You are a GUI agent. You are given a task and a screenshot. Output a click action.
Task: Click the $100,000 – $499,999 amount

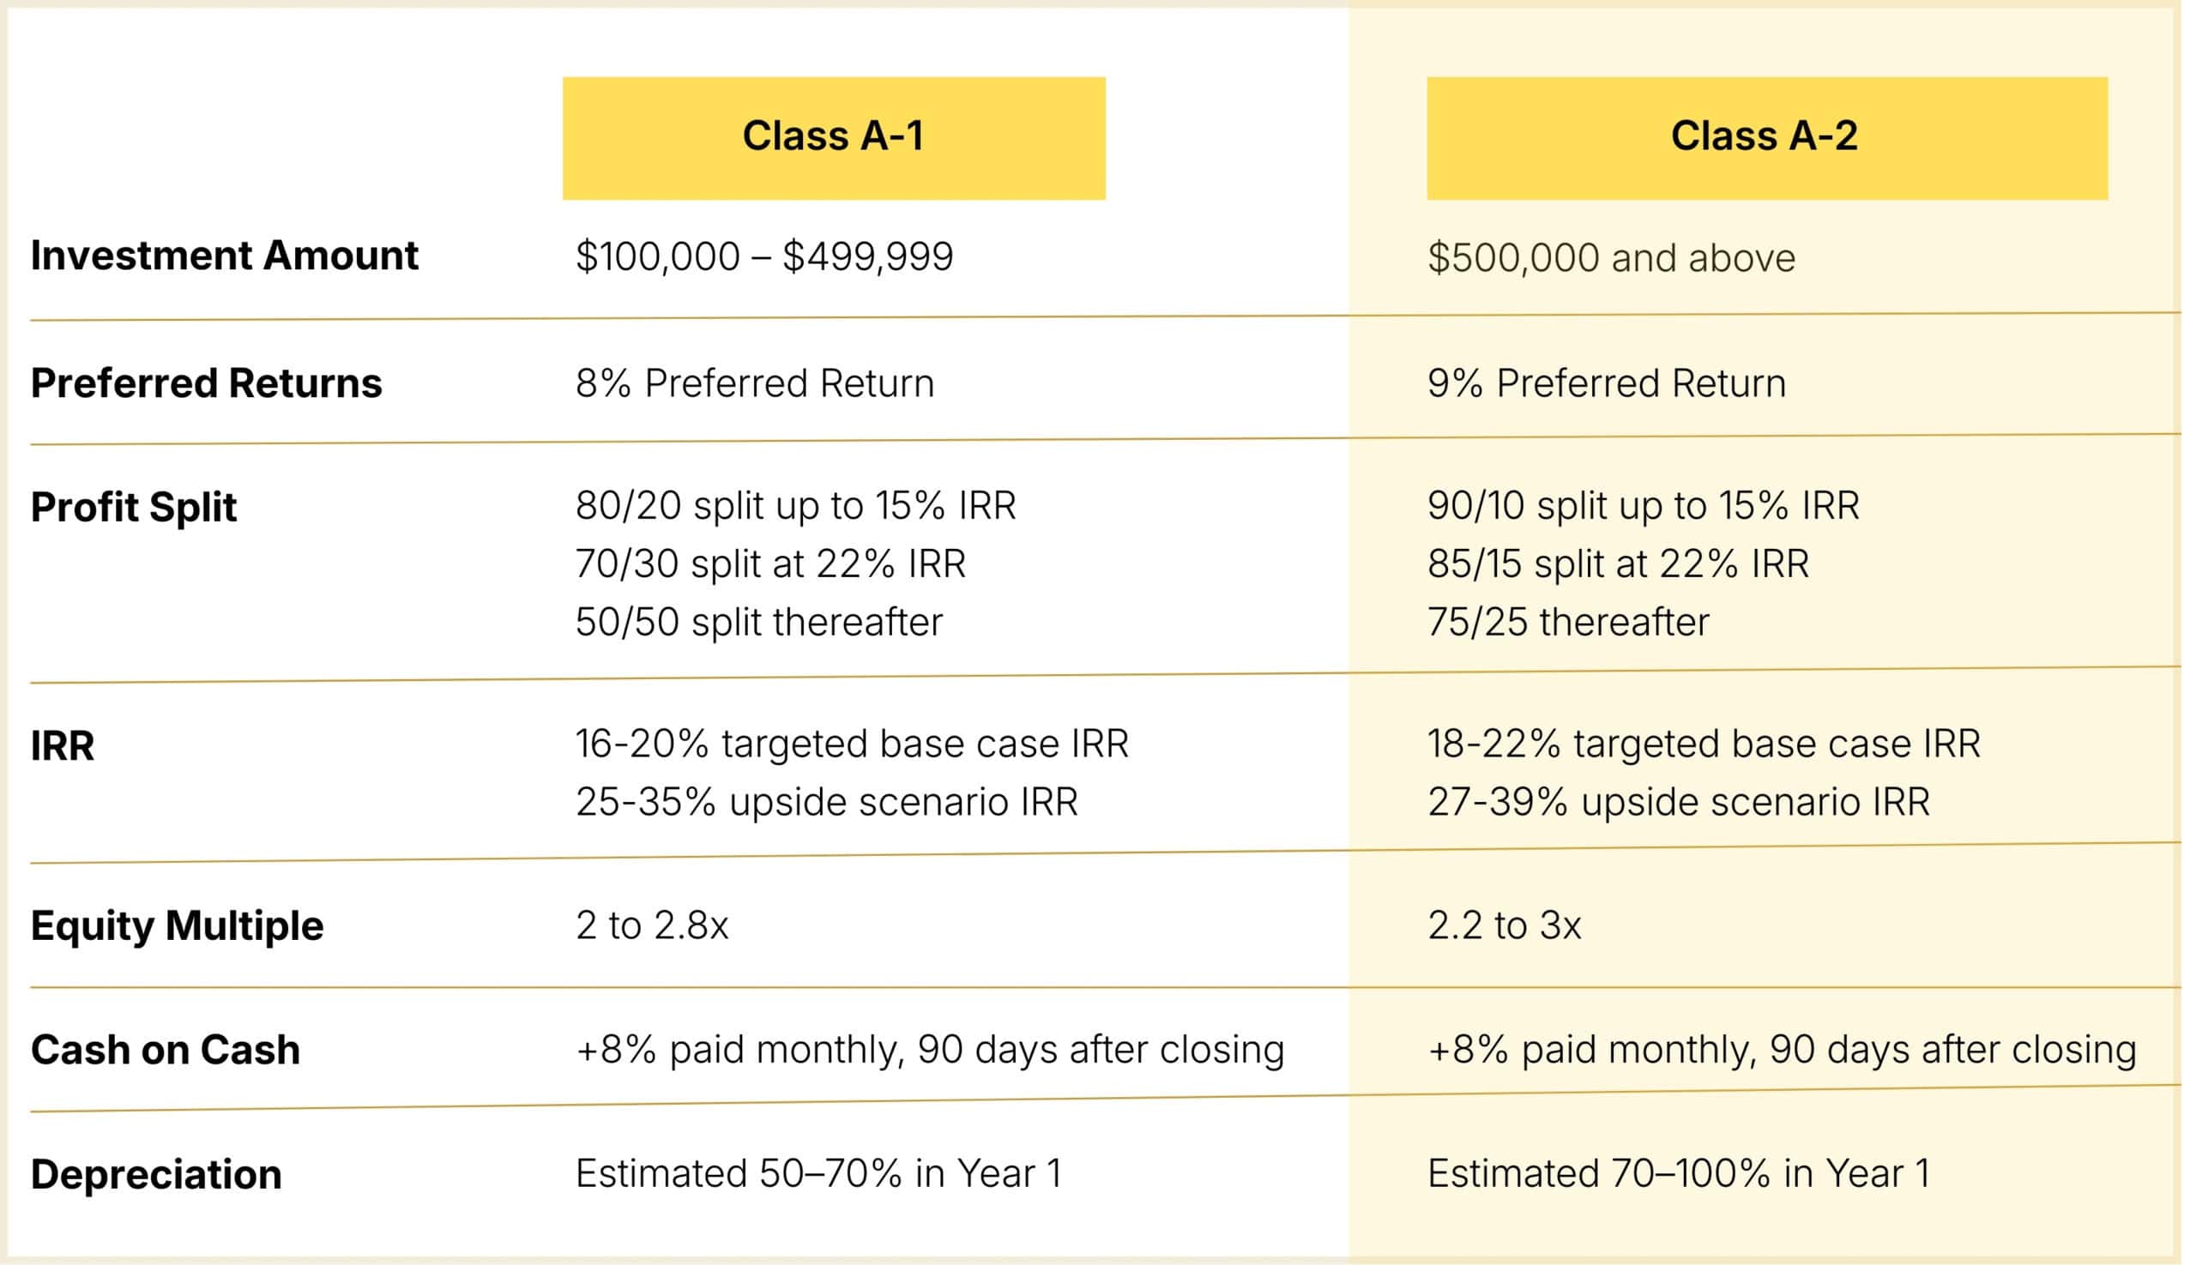[x=763, y=257]
